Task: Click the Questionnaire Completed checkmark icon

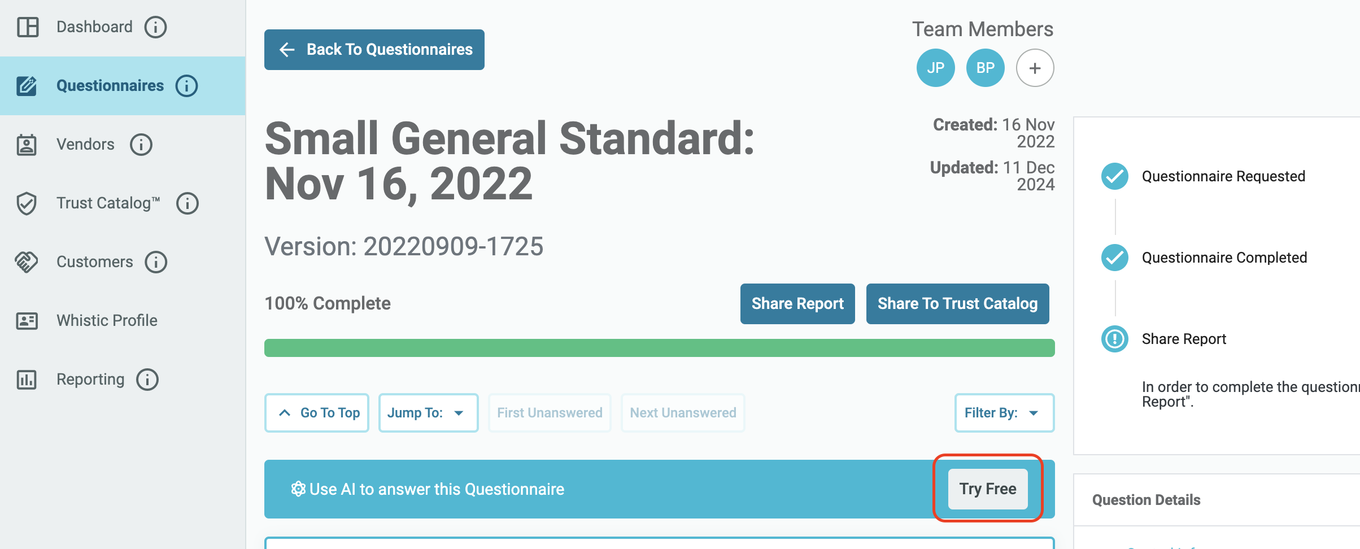Action: tap(1115, 258)
